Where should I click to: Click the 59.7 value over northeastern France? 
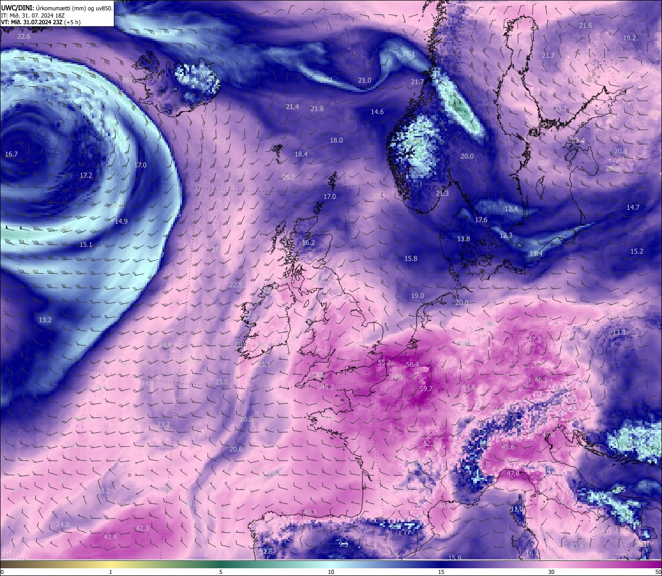[426, 389]
